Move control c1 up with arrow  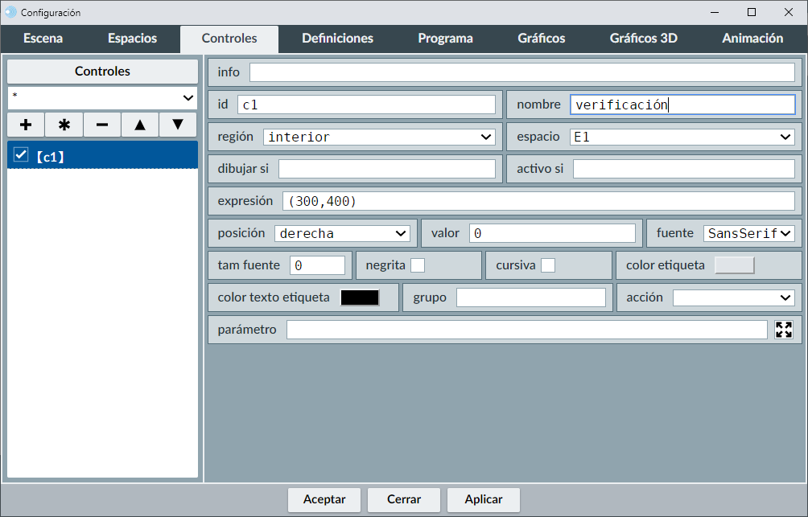(x=140, y=125)
